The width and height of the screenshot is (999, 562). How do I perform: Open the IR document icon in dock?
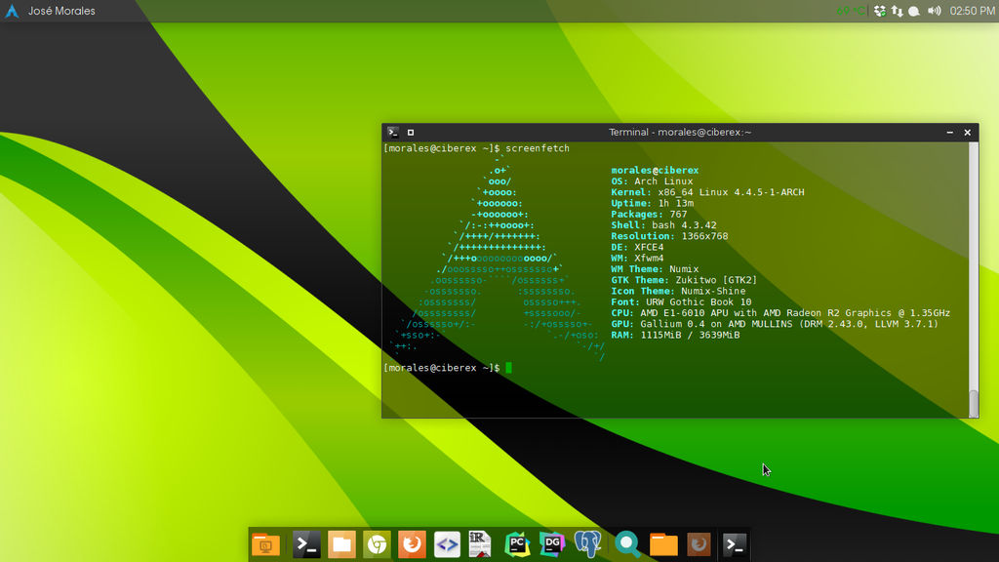tap(479, 544)
